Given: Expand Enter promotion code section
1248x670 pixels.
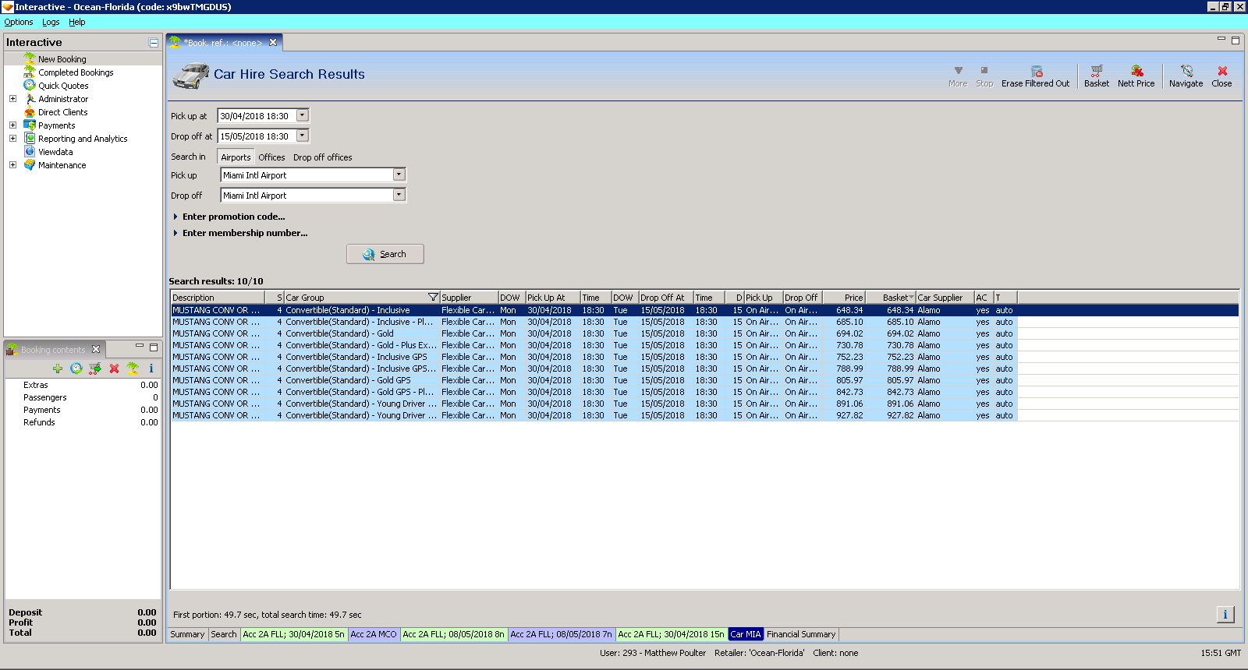Looking at the screenshot, I should pyautogui.click(x=229, y=217).
